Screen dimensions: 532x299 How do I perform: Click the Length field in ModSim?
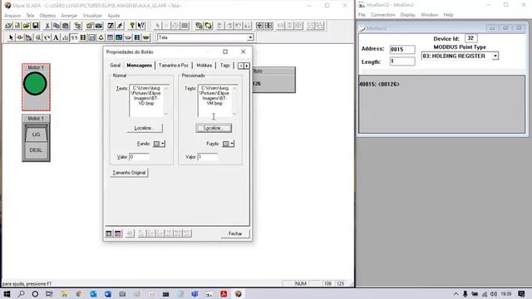[402, 61]
